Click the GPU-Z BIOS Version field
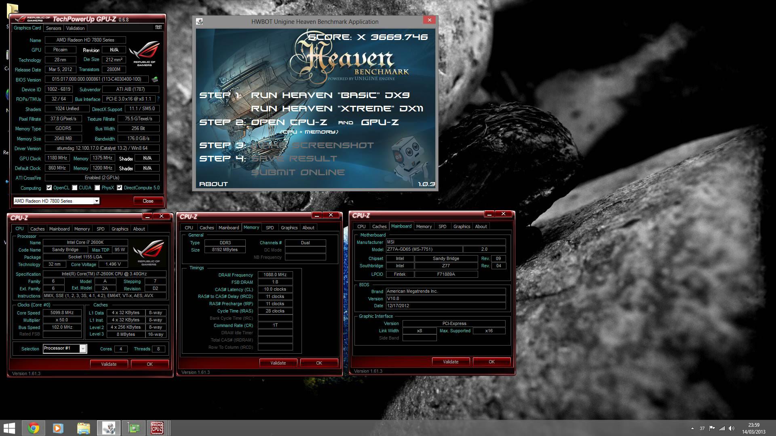 click(x=97, y=79)
